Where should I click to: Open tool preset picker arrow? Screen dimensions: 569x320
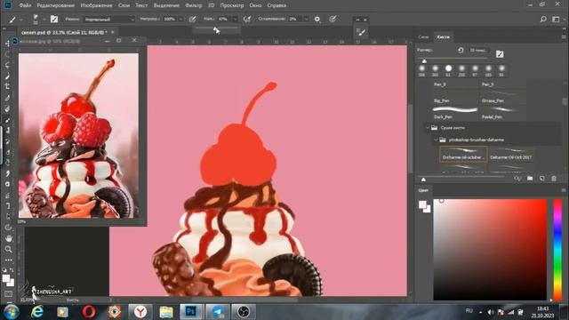(x=20, y=20)
